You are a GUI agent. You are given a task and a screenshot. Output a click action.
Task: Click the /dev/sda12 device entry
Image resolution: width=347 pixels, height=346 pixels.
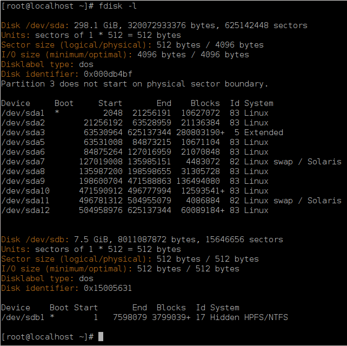tap(25, 210)
